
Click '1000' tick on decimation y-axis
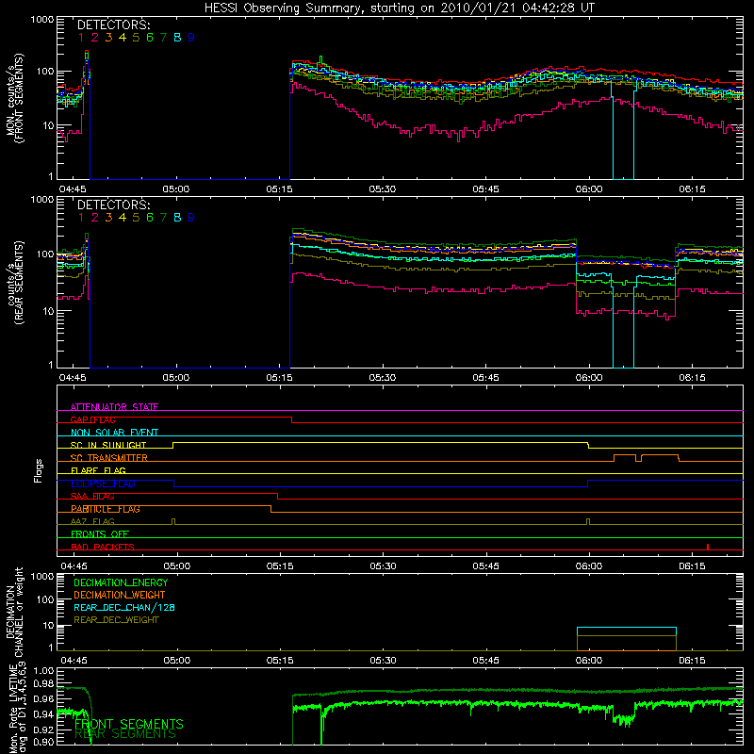[42, 577]
